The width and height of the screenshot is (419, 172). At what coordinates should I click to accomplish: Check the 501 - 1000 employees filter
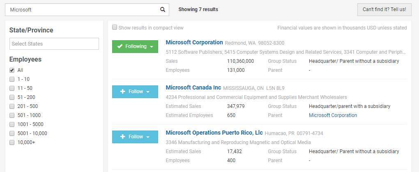tap(12, 115)
